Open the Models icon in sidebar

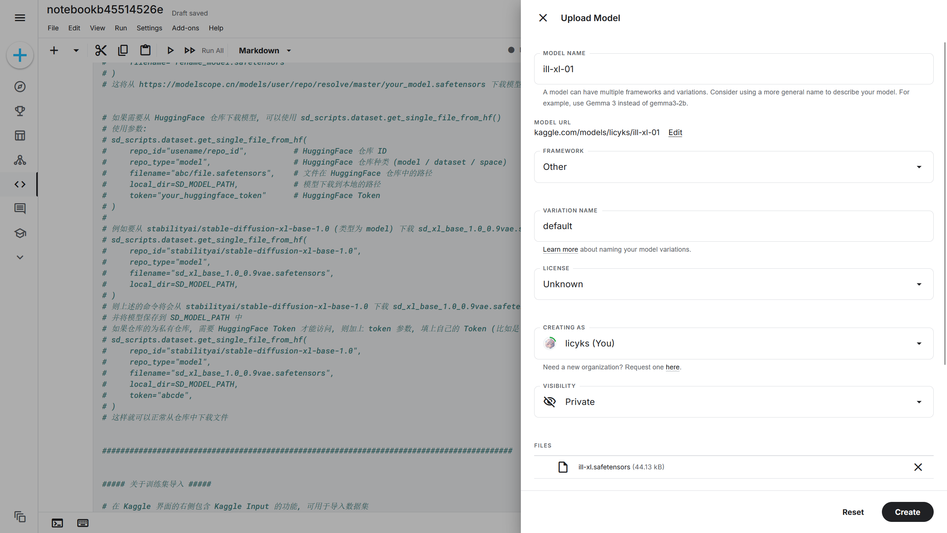pyautogui.click(x=20, y=160)
